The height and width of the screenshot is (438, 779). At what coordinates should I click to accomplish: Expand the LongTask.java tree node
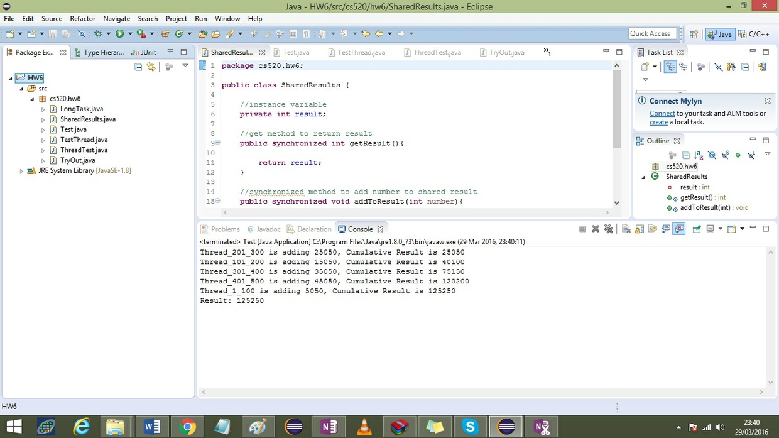43,109
